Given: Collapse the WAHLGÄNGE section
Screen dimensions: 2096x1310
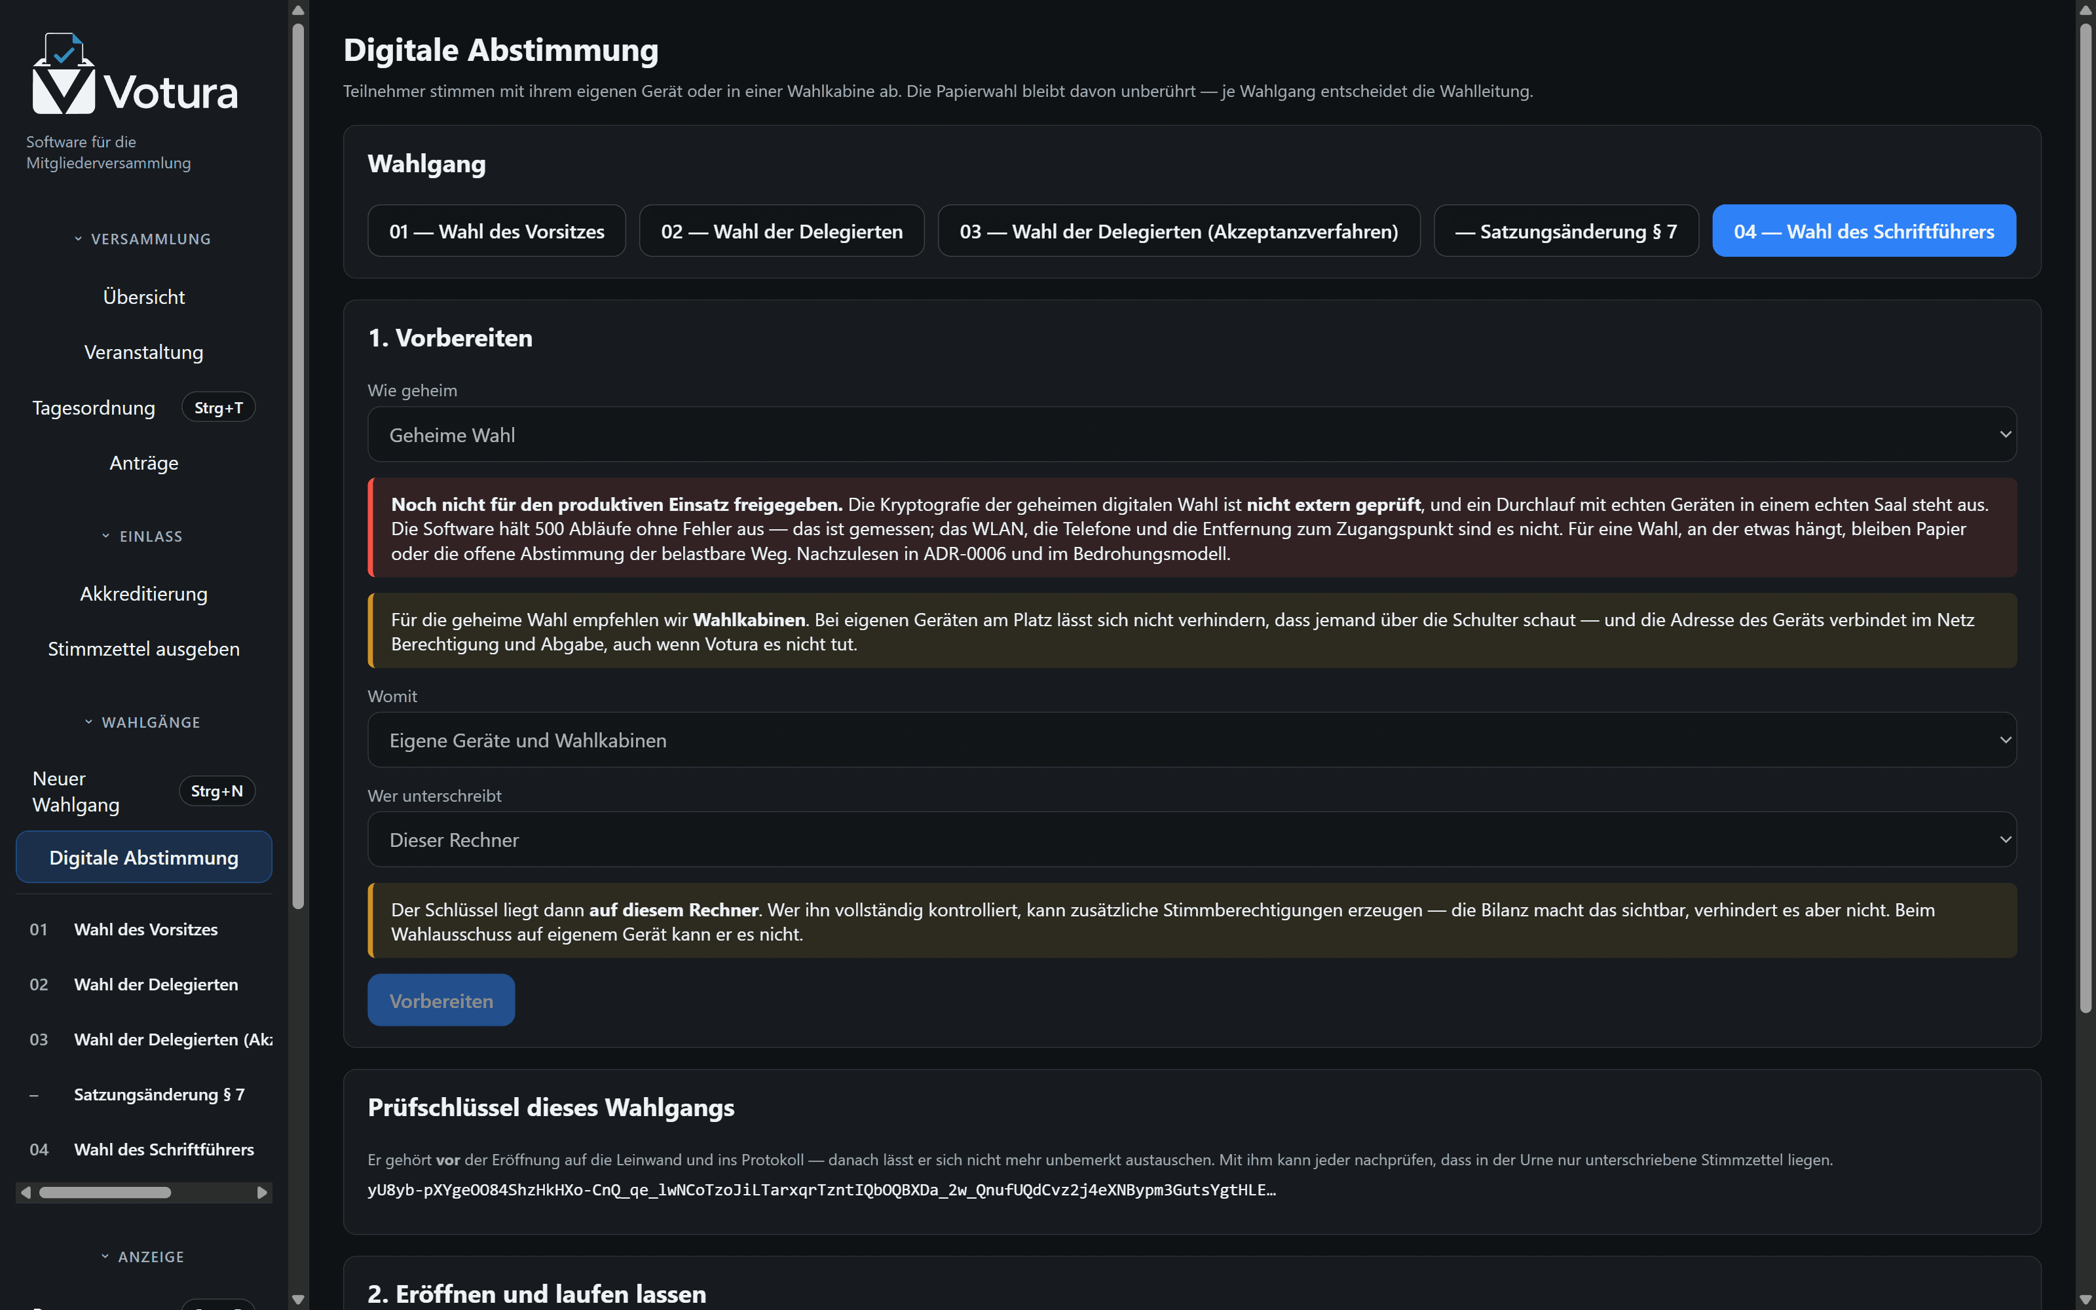Looking at the screenshot, I should click(x=144, y=722).
